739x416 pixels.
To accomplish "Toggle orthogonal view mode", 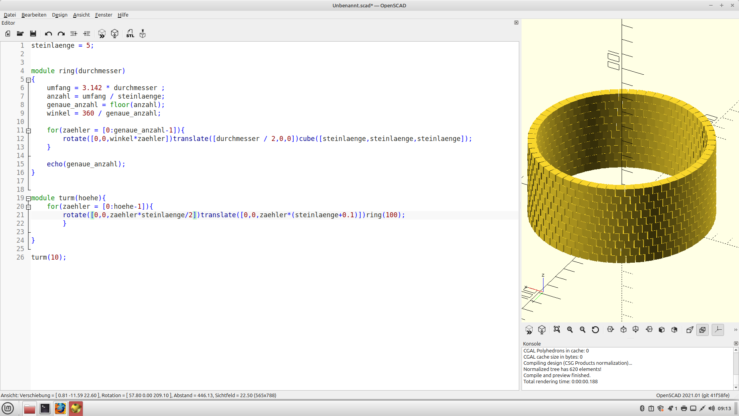I will point(702,330).
